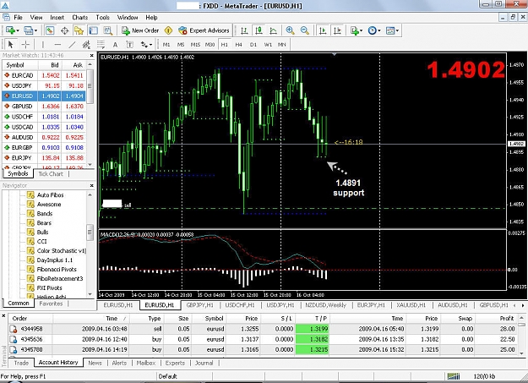The image size is (528, 383).
Task: Switch to the Favorites tab in Navigator
Action: pos(51,304)
